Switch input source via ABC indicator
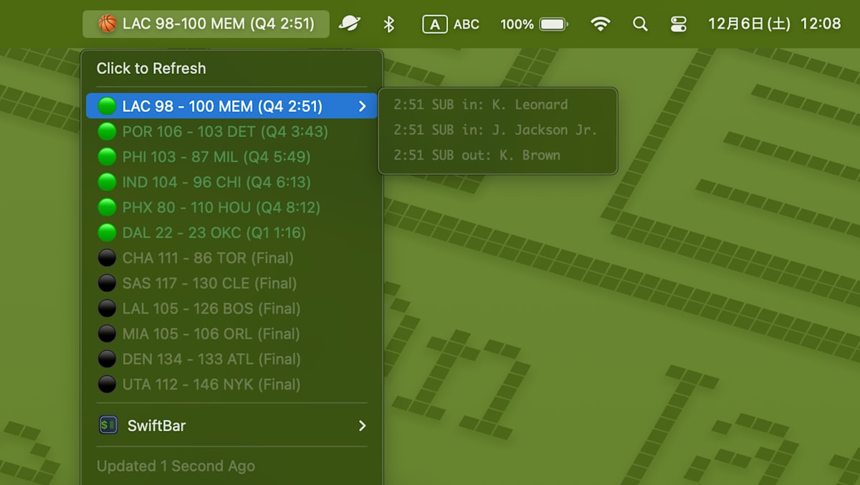Viewport: 860px width, 485px height. tap(451, 24)
